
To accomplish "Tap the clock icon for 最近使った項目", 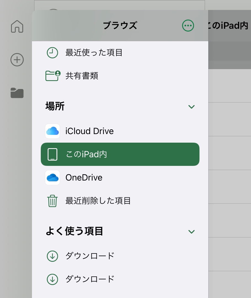I will coord(52,53).
